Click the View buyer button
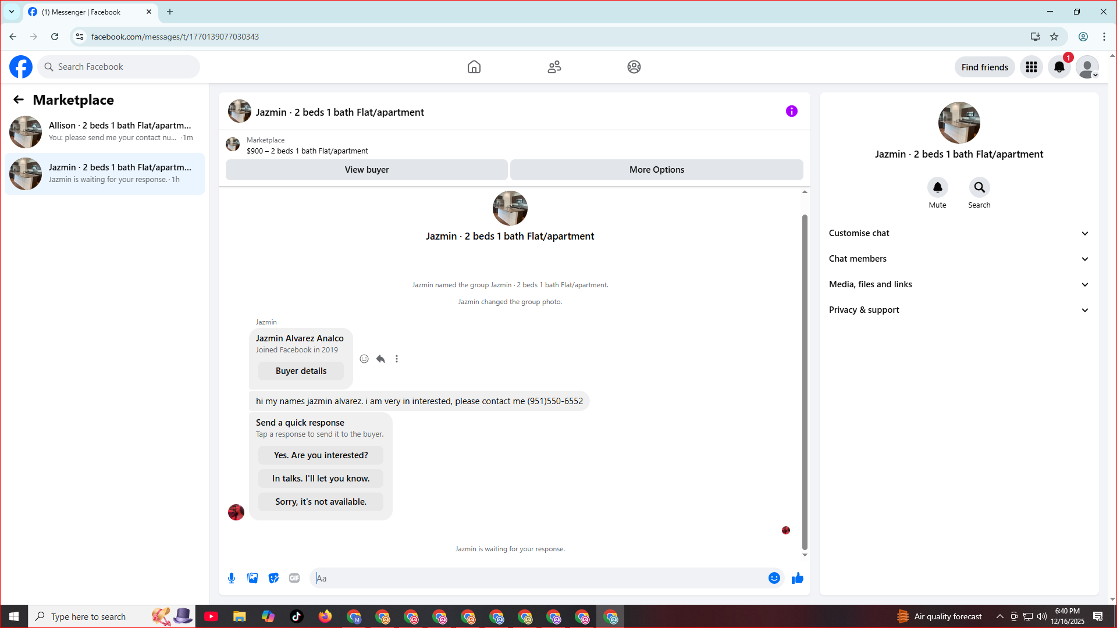 (367, 170)
